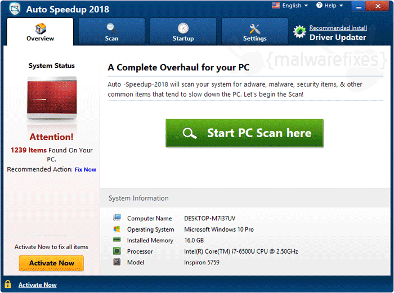Viewport: 394px width, 293px height.
Task: Close the Auto Speedup 2018 window
Action: tap(378, 6)
